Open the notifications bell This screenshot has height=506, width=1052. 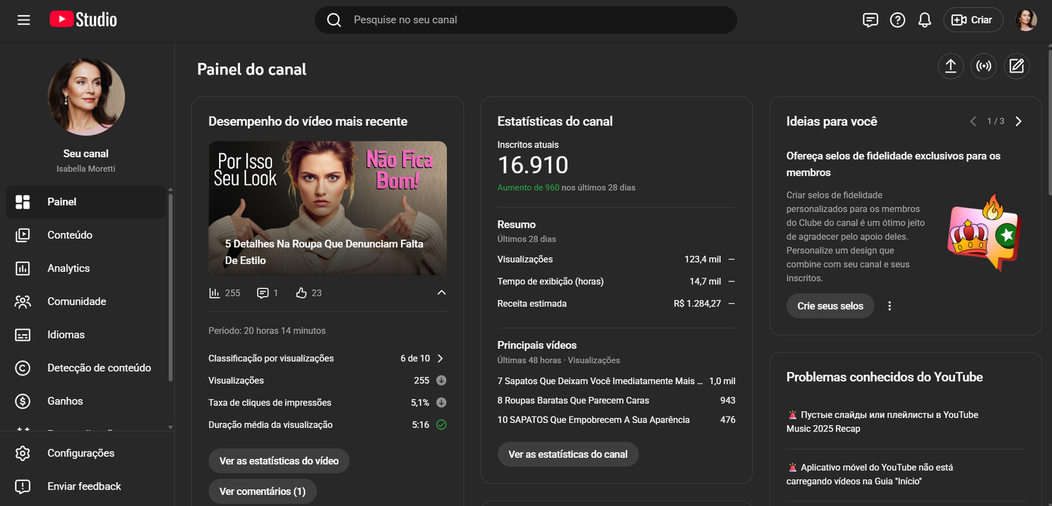pos(924,20)
